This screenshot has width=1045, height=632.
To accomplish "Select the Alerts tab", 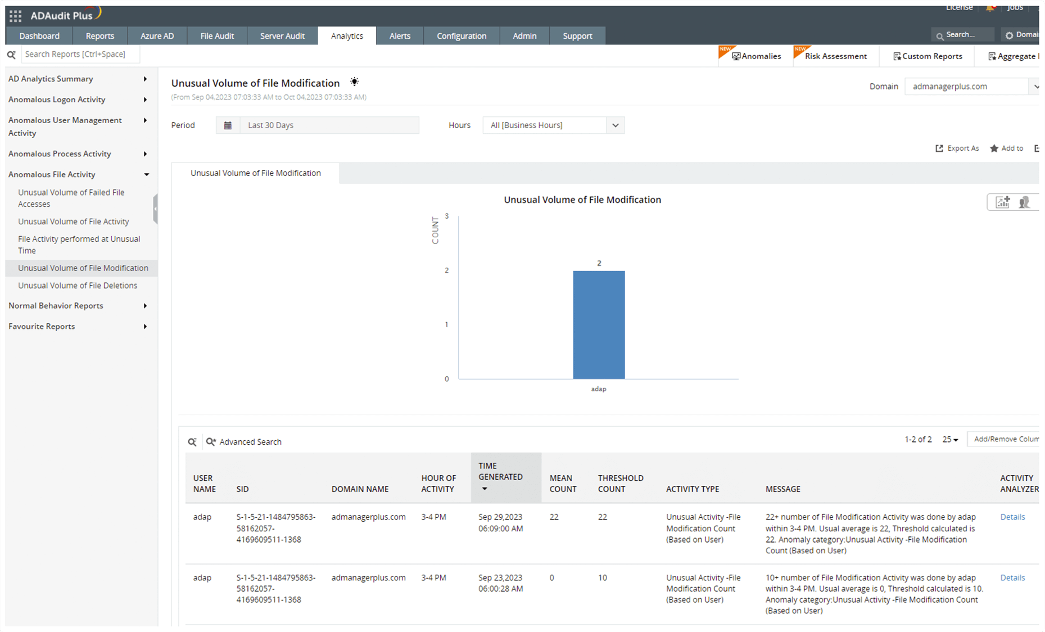I will coord(399,35).
